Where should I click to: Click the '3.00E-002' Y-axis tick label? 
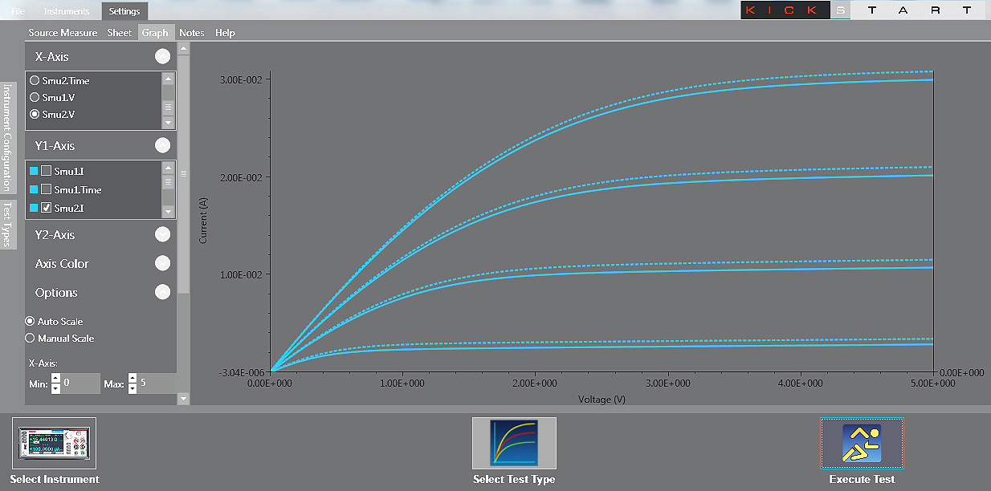239,79
